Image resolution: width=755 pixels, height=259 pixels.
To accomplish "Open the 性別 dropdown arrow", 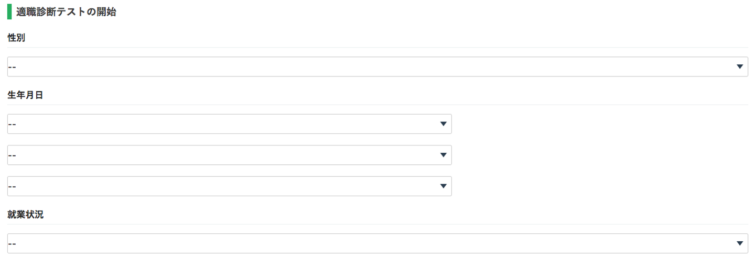I will (x=740, y=66).
